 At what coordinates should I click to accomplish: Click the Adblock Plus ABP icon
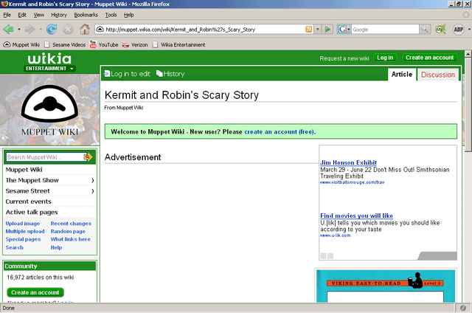point(458,30)
